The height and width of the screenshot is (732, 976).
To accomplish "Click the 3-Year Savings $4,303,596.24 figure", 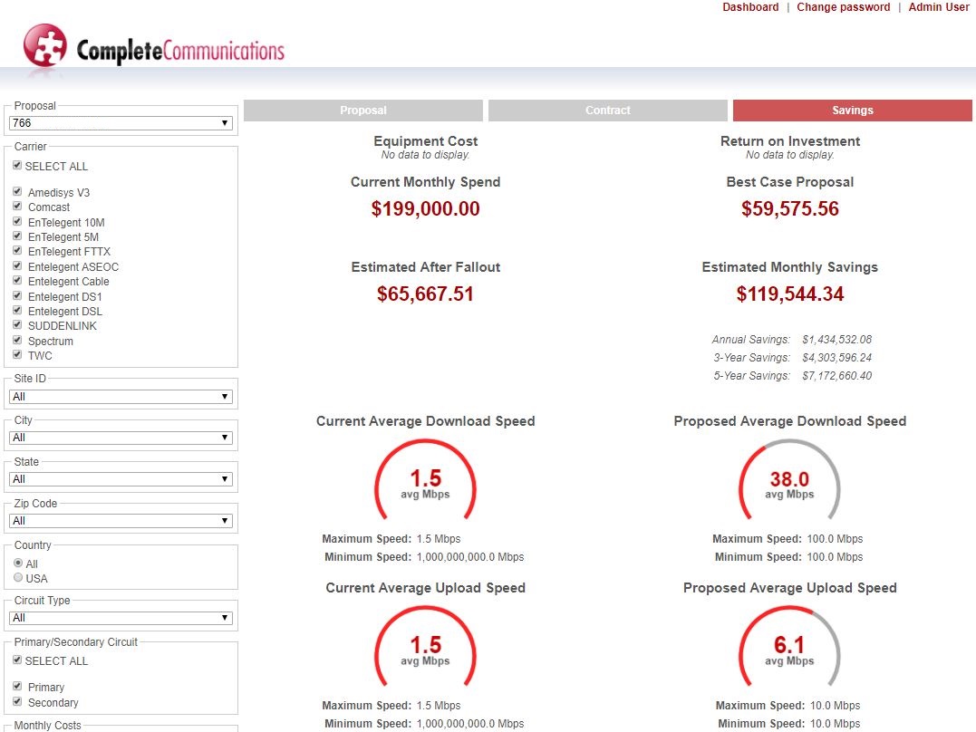I will [x=836, y=358].
